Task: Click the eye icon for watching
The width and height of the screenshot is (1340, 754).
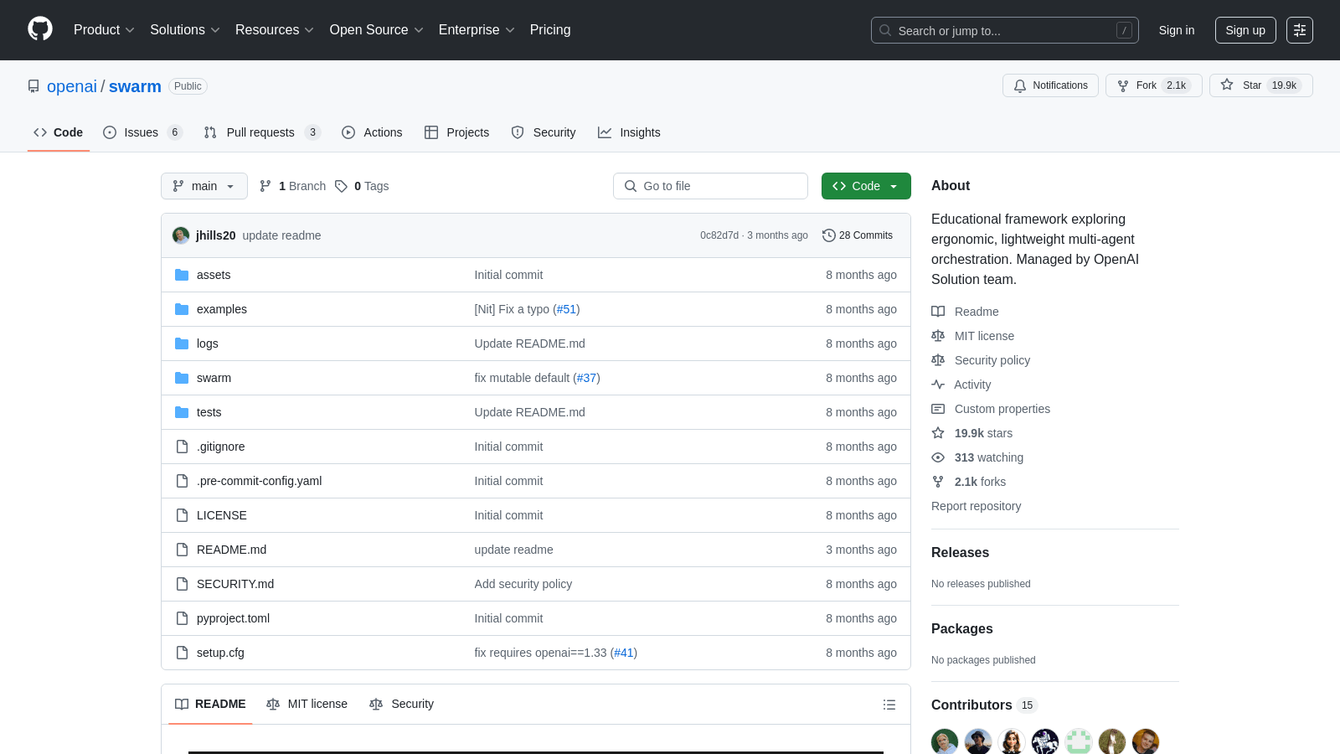Action: 938,457
